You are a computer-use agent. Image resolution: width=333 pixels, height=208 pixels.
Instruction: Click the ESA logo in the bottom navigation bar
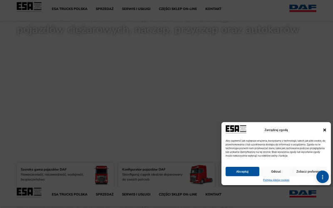coord(29,192)
